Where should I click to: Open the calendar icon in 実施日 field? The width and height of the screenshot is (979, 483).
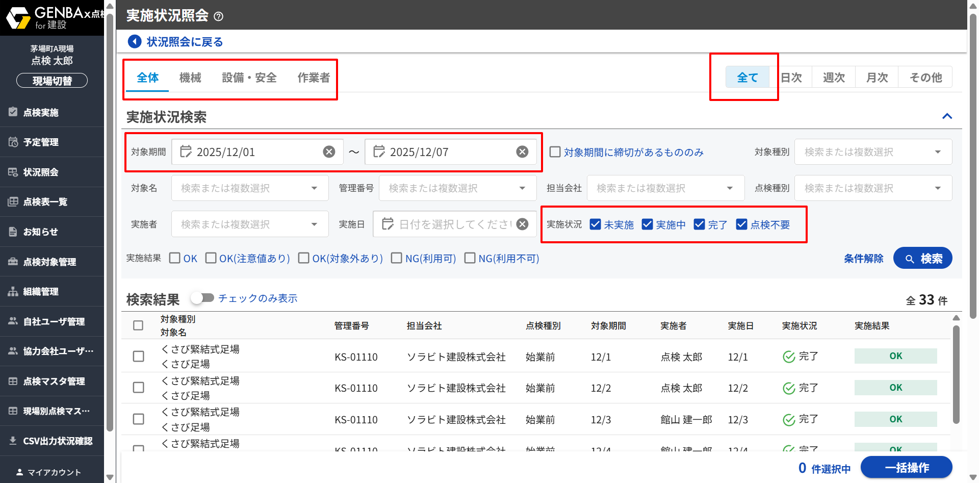[x=388, y=224]
